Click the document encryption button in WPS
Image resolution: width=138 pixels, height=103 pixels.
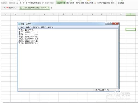121,3
